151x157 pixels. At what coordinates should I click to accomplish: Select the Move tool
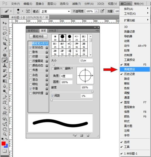pos(5,23)
